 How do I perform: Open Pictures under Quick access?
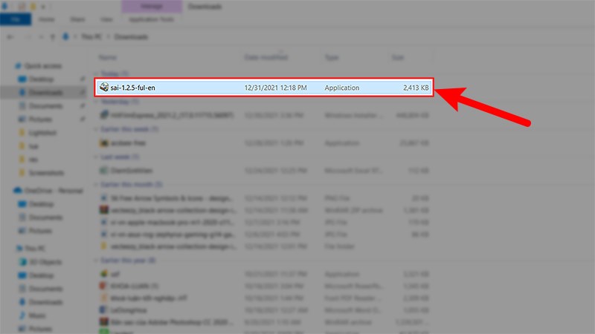coord(40,119)
